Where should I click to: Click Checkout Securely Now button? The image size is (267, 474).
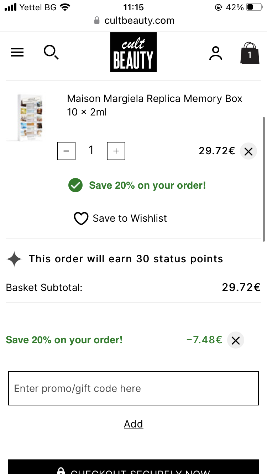133,468
